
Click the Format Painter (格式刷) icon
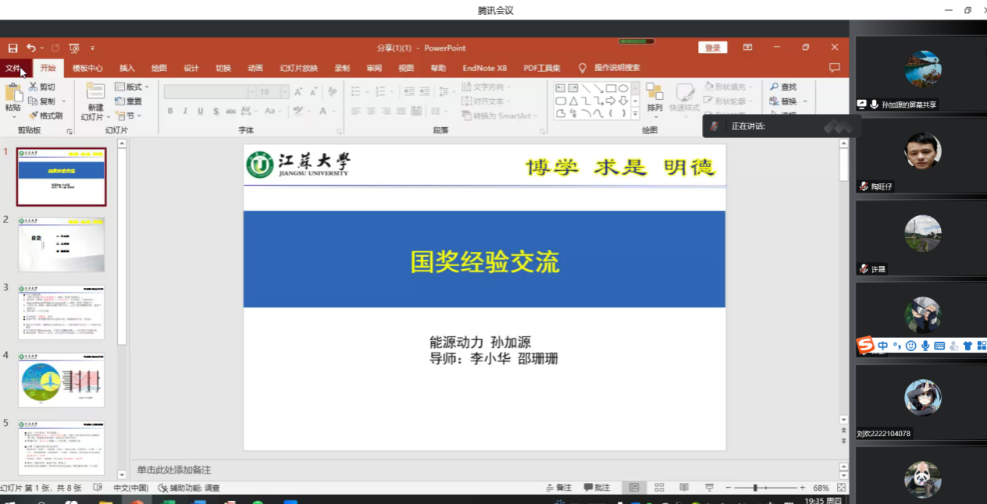(34, 115)
